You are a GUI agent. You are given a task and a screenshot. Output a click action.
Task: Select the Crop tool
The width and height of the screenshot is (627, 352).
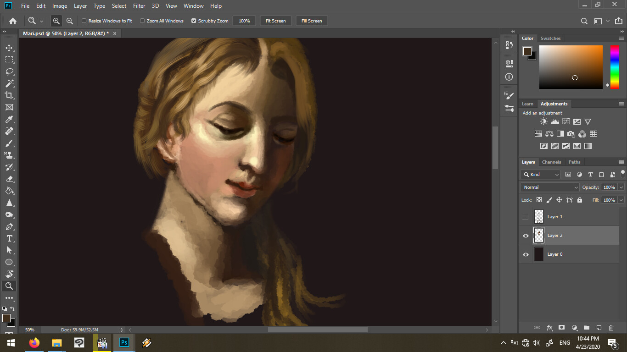[9, 95]
